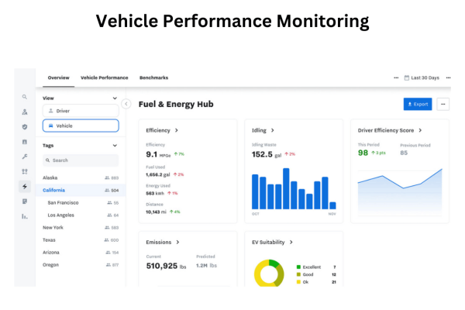Open the reports bar chart sidebar icon
465x310 pixels.
click(25, 216)
